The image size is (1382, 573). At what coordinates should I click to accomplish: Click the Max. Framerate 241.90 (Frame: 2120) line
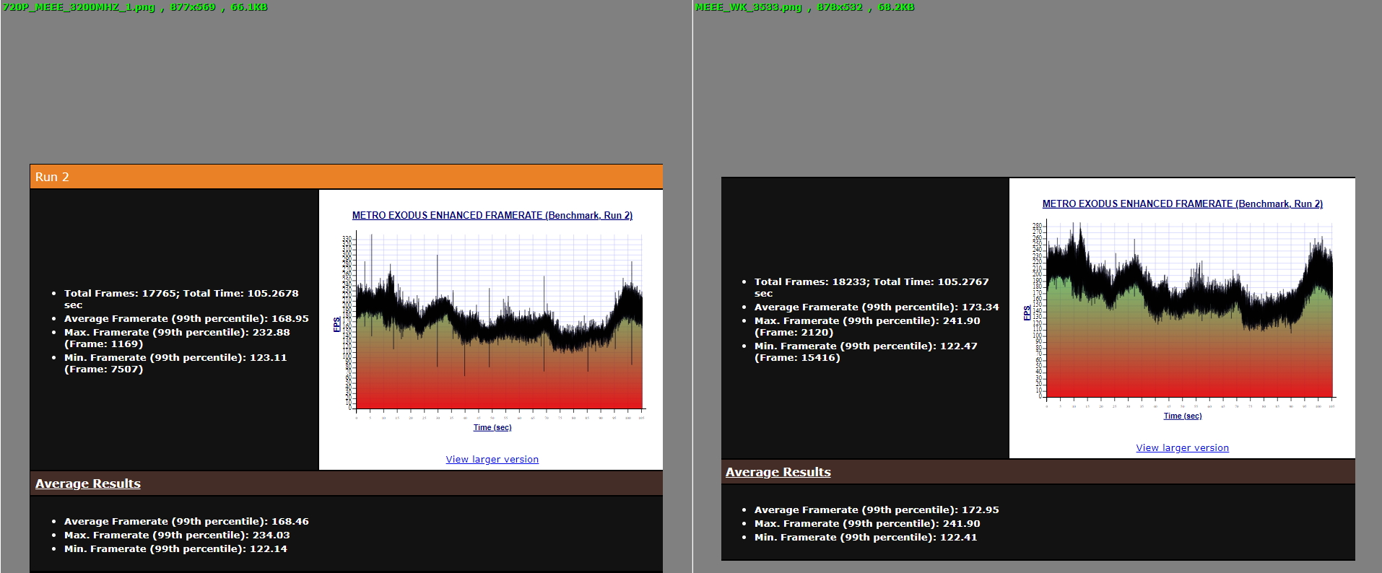tap(867, 326)
